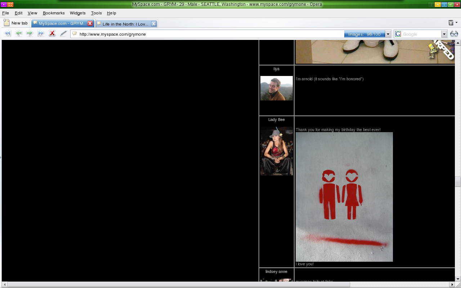Viewport: 461px width, 288px height.
Task: Click the horizontal scrollbar thumb
Action: tap(179, 284)
